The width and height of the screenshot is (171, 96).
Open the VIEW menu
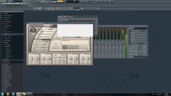[x=13, y=3]
